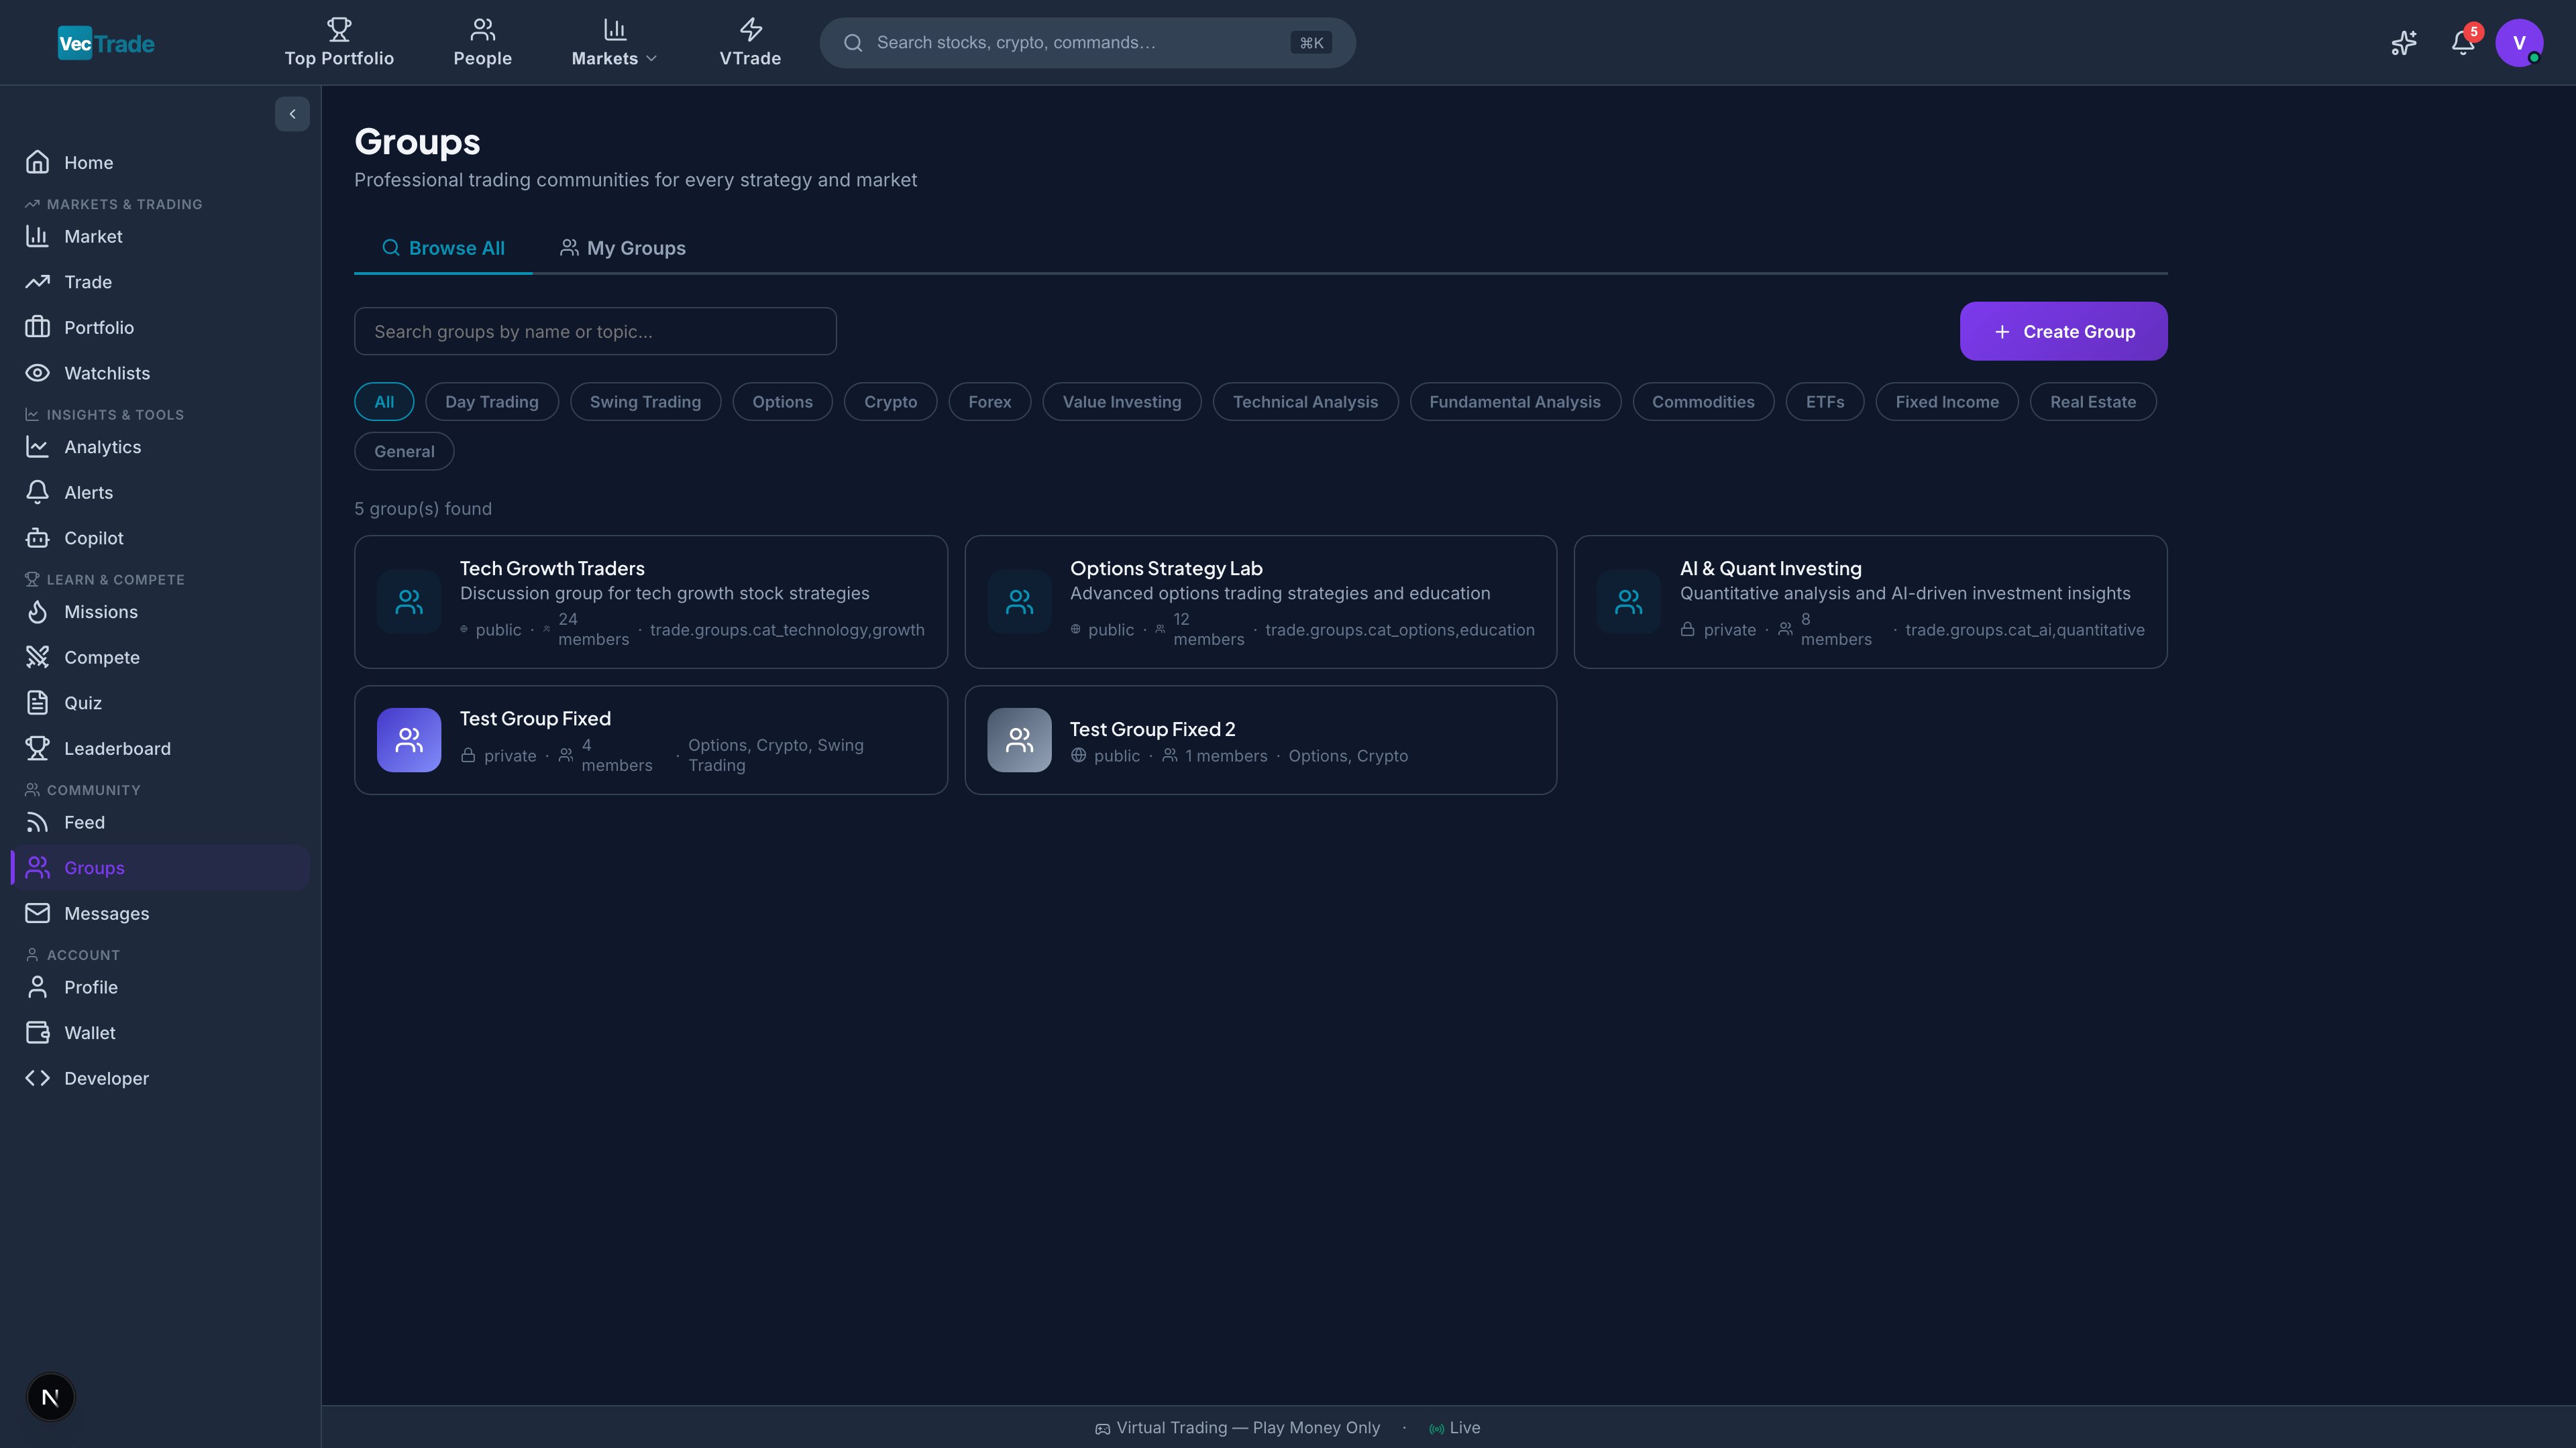Open the AI sparkle assistant icon

click(x=2404, y=43)
